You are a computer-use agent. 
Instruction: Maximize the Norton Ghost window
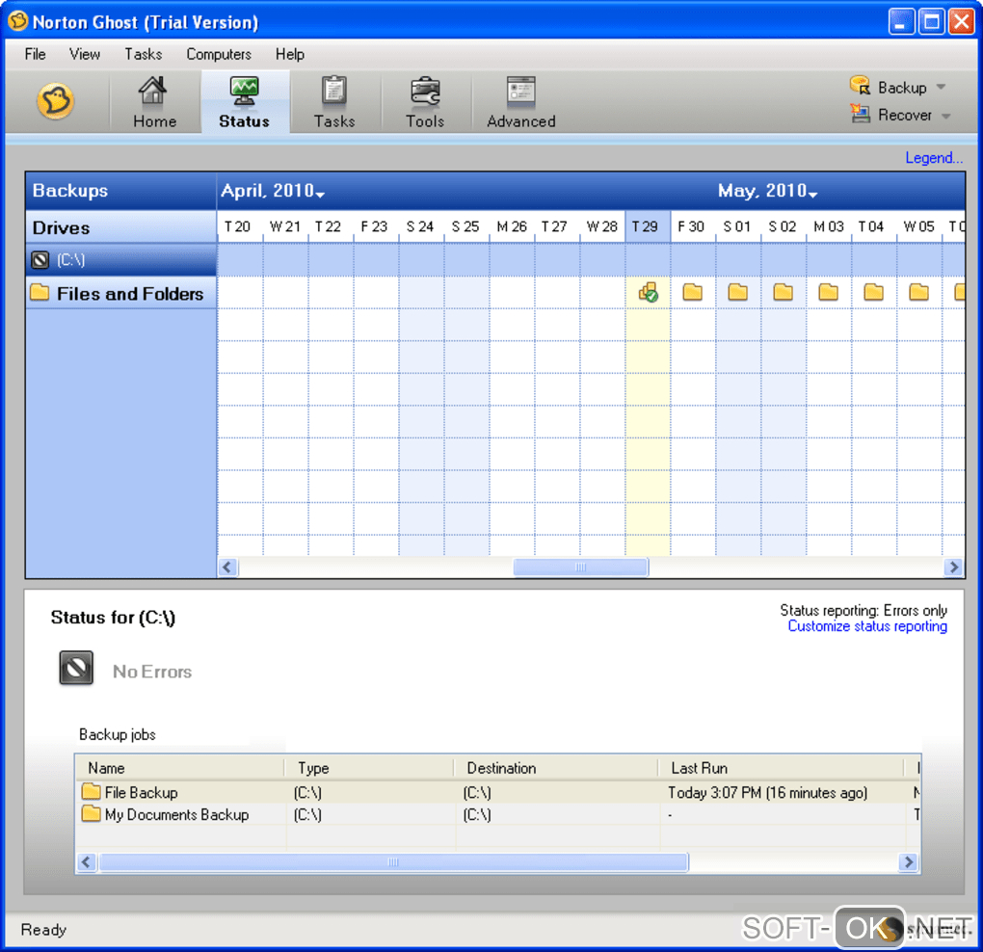(932, 22)
